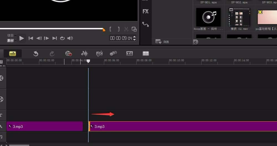The height and width of the screenshot is (146, 277).
Task: Switch preview mode to 项目 (Project)
Action: [10, 36]
